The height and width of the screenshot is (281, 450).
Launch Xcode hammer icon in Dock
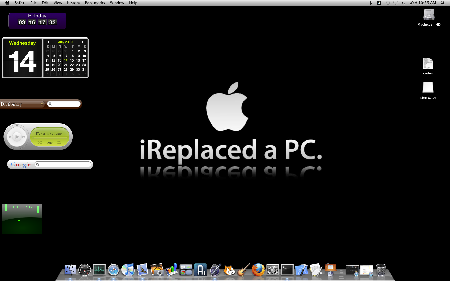tap(302, 270)
